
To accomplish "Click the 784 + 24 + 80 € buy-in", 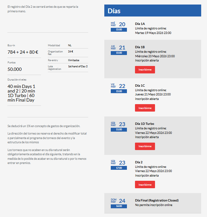I will point(23,52).
